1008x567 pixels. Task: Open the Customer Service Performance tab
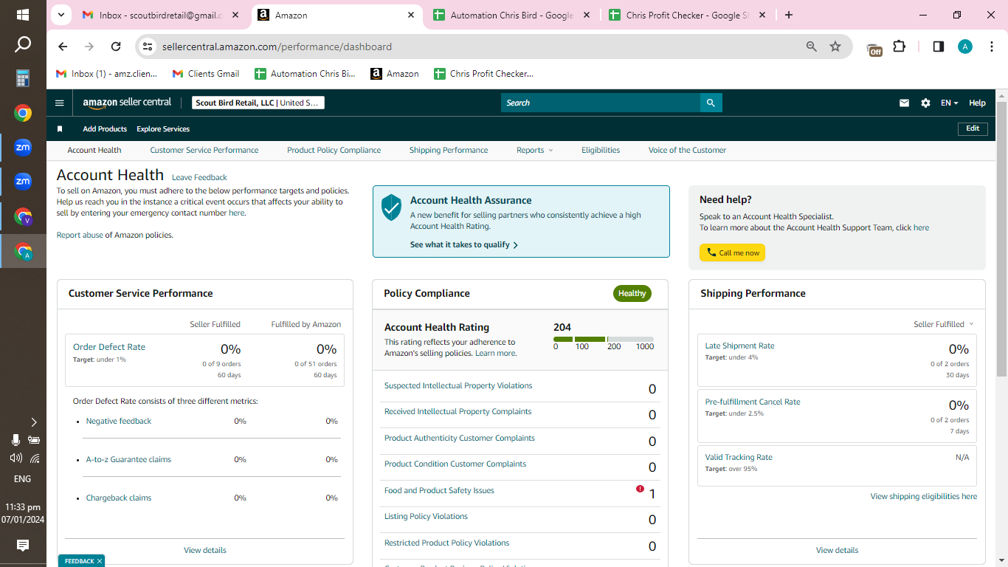204,150
